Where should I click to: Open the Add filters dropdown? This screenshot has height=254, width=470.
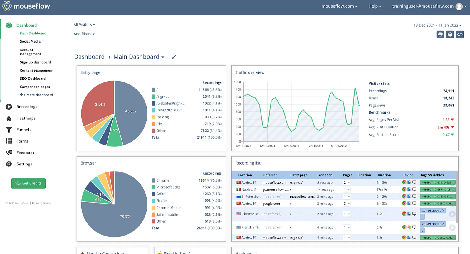pyautogui.click(x=84, y=34)
